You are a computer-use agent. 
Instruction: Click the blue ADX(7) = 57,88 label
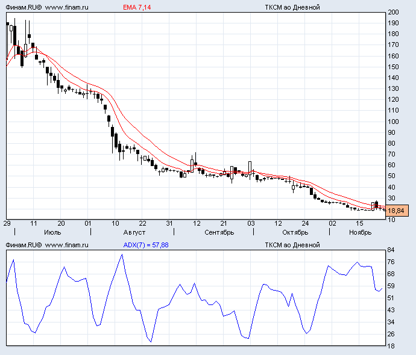(x=146, y=245)
